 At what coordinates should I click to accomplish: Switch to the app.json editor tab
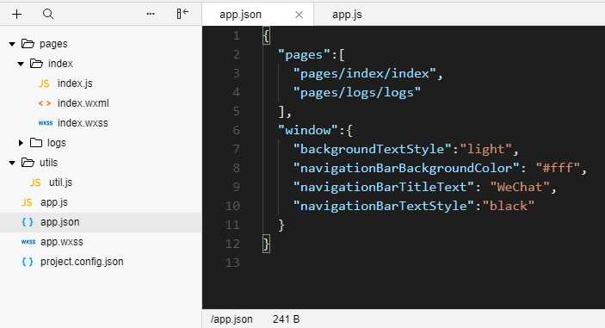tap(240, 15)
